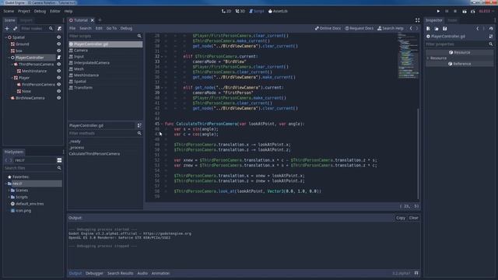Expand the Scripts folder
This screenshot has width=498, height=280.
pos(9,197)
